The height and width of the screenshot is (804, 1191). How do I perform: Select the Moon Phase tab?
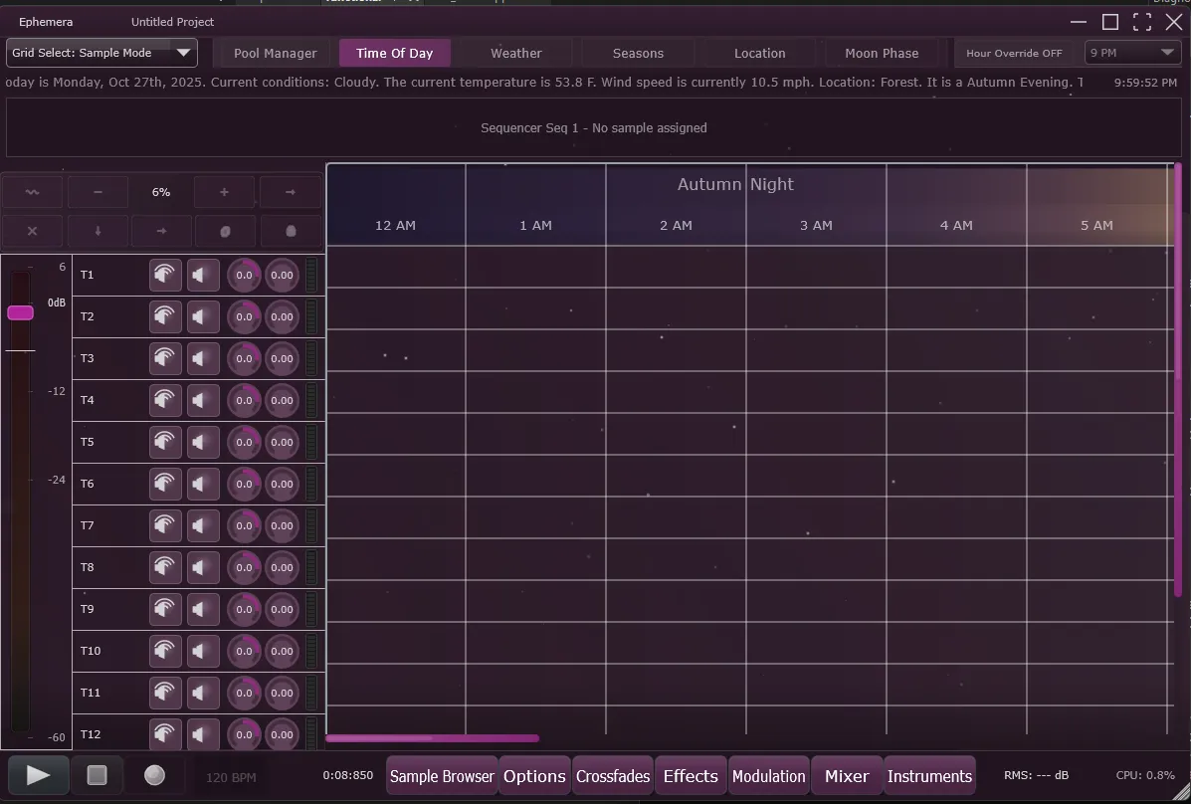[882, 53]
